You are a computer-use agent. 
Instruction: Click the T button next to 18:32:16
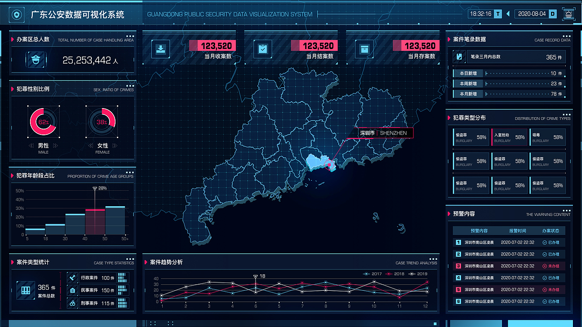pos(498,14)
